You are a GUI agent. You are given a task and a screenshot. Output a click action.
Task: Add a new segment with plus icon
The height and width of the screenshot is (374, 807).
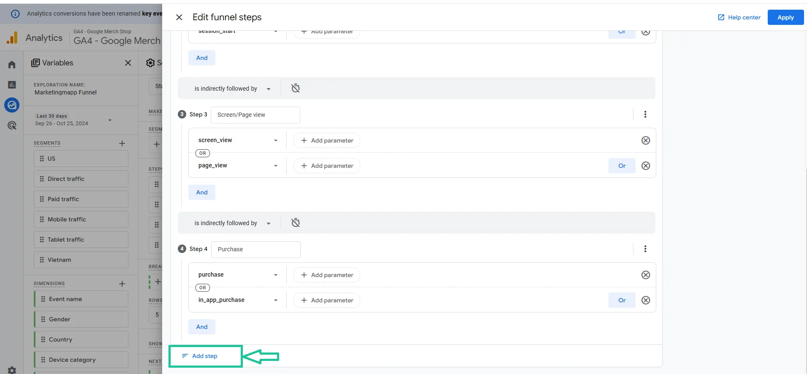122,143
